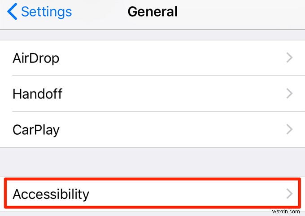The width and height of the screenshot is (305, 216).
Task: Choose the Accessibility text label
Action: pos(51,194)
